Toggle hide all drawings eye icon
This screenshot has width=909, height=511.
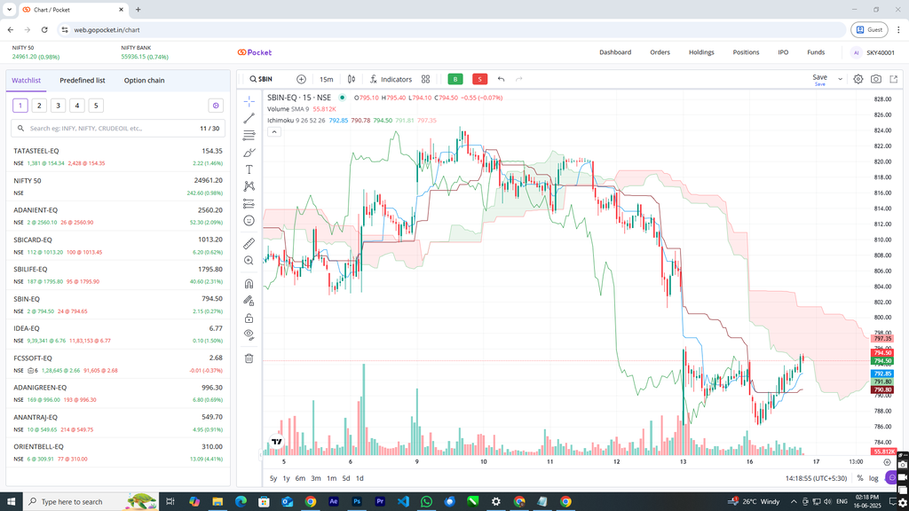click(x=249, y=334)
